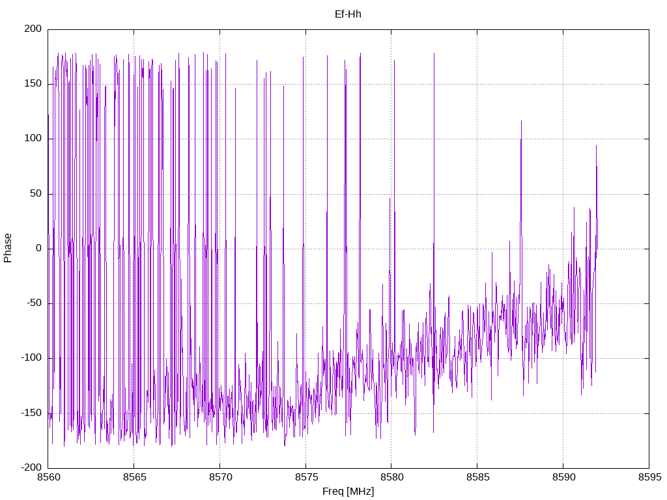Click the plot title 'Ef-Hh'
This screenshot has height=500, width=667.
(348, 14)
